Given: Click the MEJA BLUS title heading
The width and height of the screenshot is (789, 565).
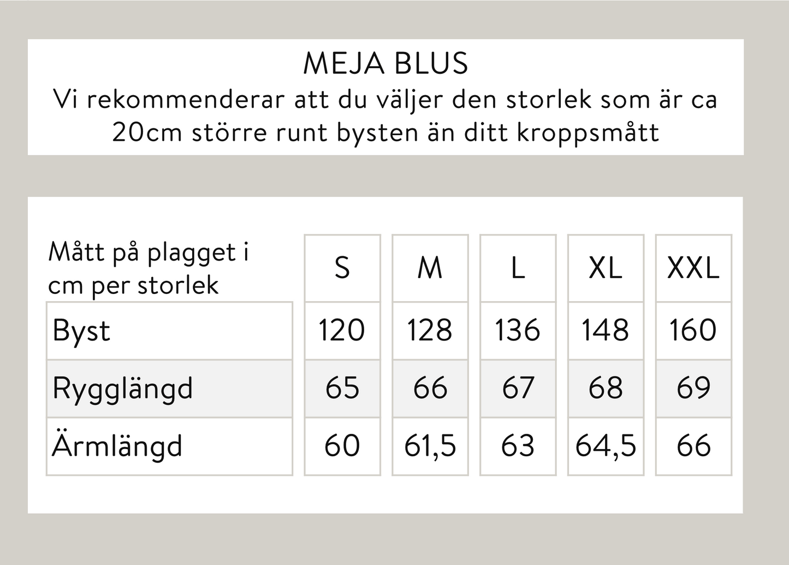Looking at the screenshot, I should [x=385, y=63].
